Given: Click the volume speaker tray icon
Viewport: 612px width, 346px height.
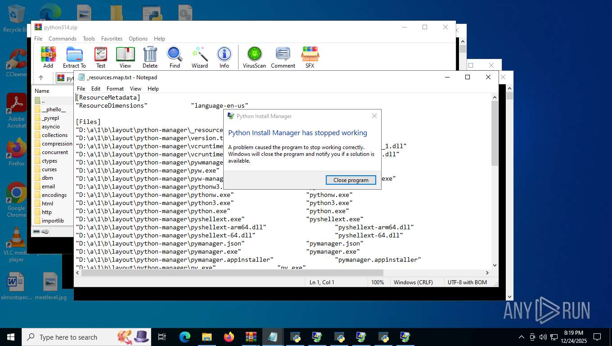Looking at the screenshot, I should [x=543, y=337].
